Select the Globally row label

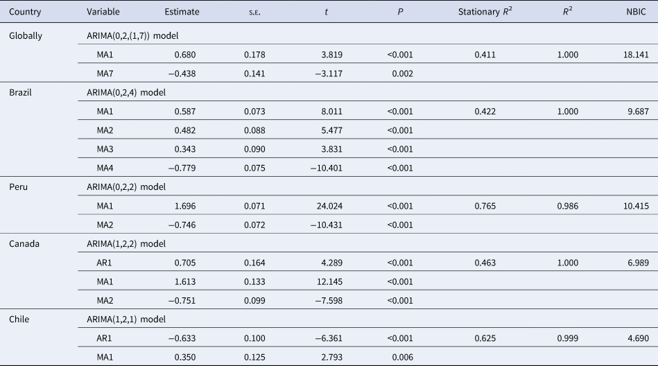[x=26, y=35]
